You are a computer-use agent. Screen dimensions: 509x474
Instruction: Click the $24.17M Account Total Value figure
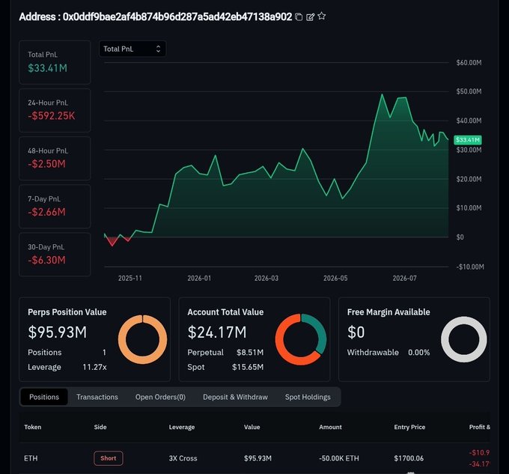217,332
